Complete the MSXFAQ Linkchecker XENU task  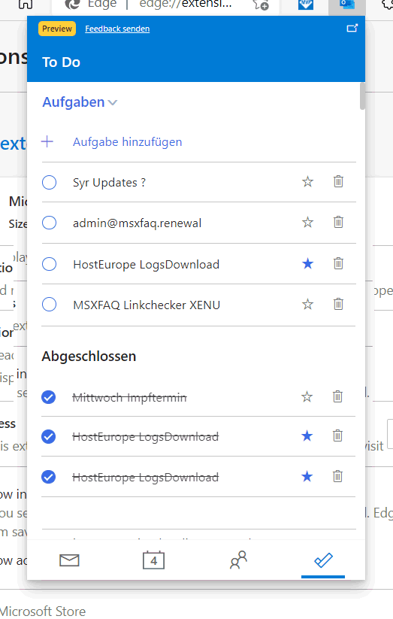click(50, 305)
